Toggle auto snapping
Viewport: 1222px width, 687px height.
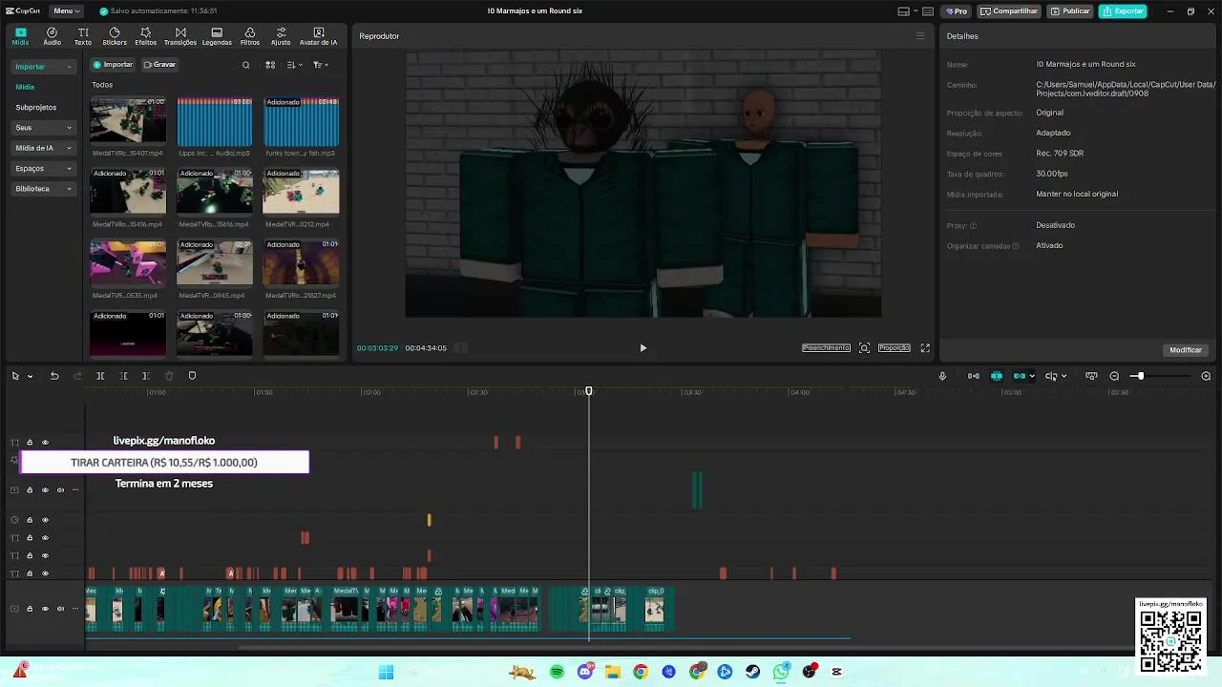(997, 376)
